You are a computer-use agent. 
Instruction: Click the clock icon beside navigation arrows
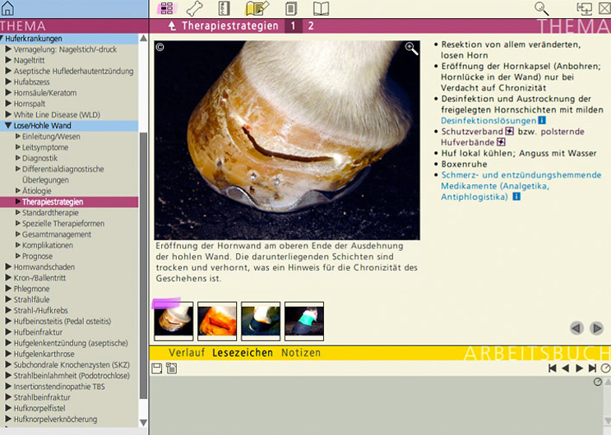tap(605, 368)
